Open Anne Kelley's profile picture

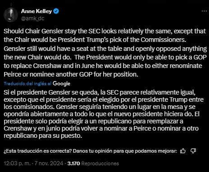(11, 15)
